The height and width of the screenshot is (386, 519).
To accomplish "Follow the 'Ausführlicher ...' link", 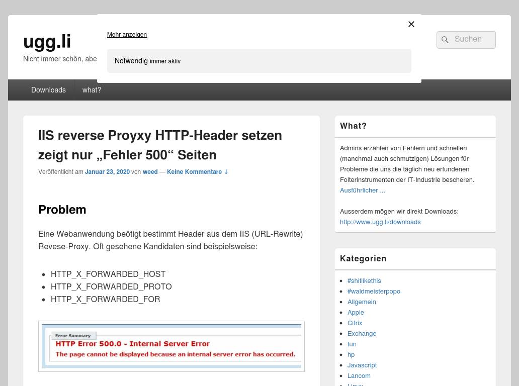I will (x=362, y=190).
